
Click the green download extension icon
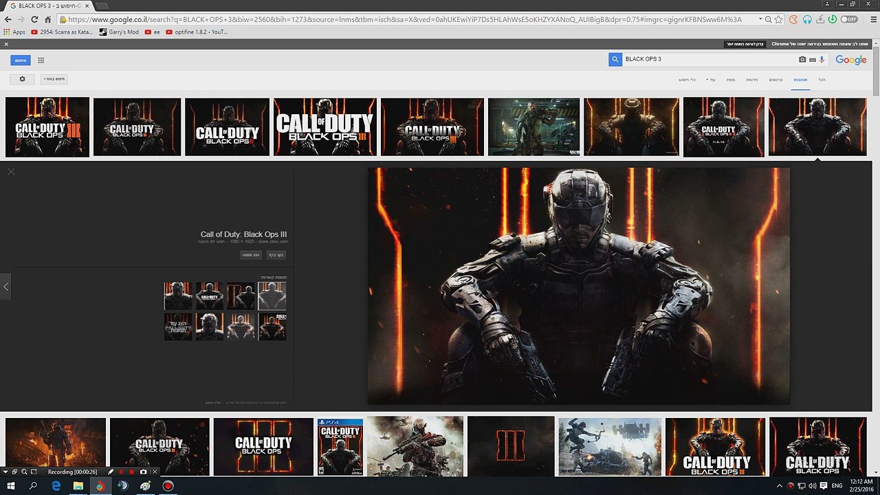(x=833, y=20)
